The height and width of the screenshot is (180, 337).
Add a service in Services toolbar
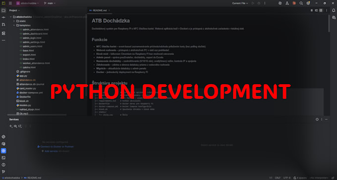tap(11, 126)
